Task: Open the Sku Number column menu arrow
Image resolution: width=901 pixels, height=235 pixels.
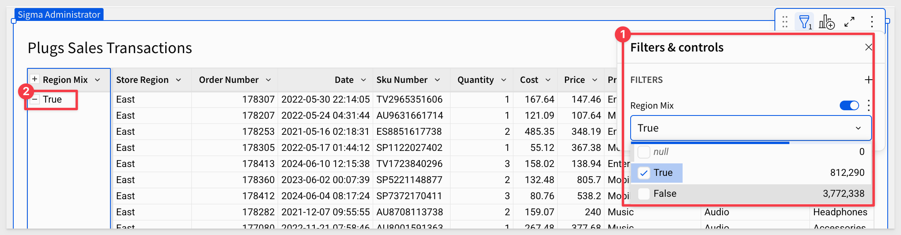Action: click(437, 80)
